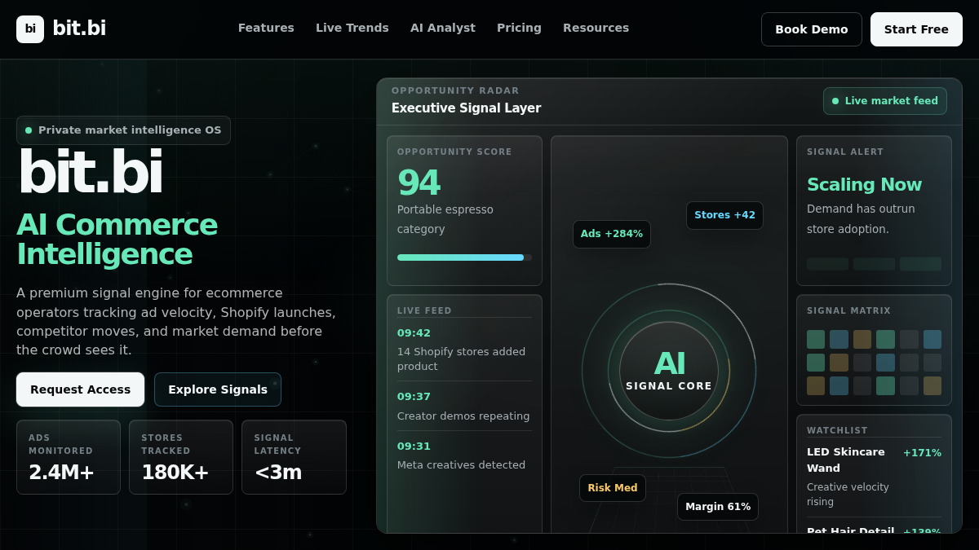The image size is (979, 550).
Task: Click the large bit.bi hero heading
Action: pos(90,173)
